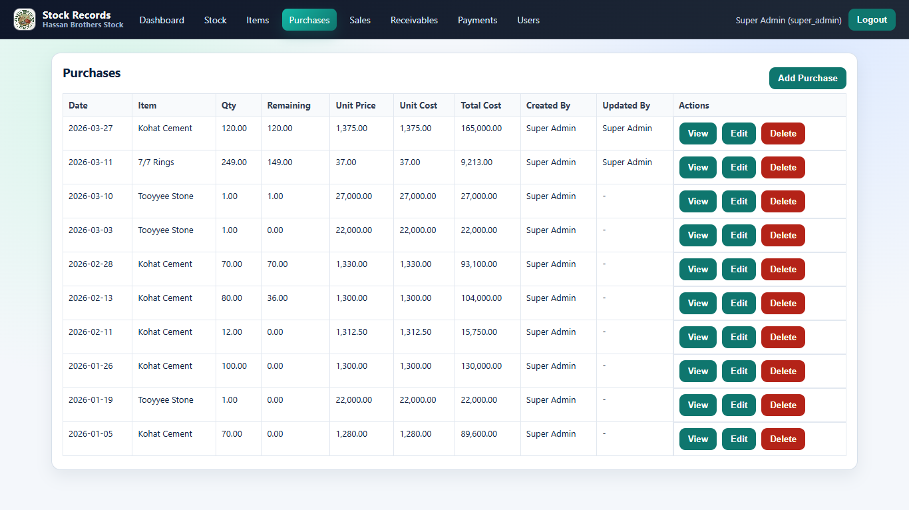Image resolution: width=909 pixels, height=510 pixels.
Task: View the 2026-01-05 purchase record
Action: coord(698,439)
